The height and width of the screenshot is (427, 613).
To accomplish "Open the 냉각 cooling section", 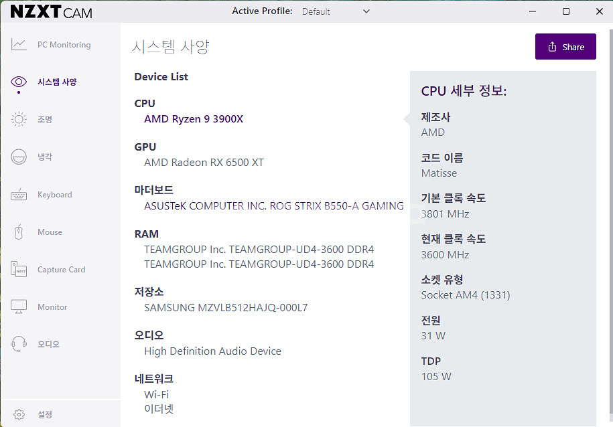I will (x=45, y=157).
